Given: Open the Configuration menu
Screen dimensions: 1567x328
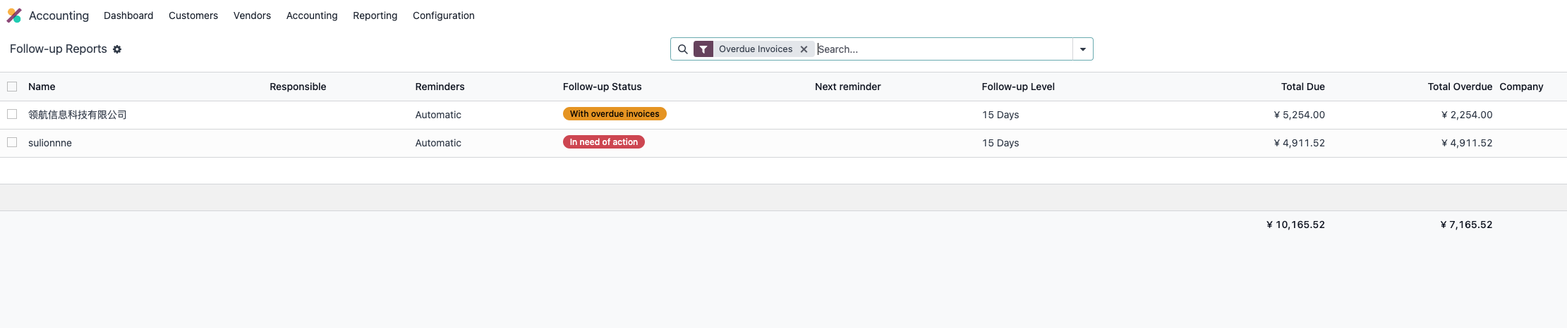Looking at the screenshot, I should [x=444, y=15].
